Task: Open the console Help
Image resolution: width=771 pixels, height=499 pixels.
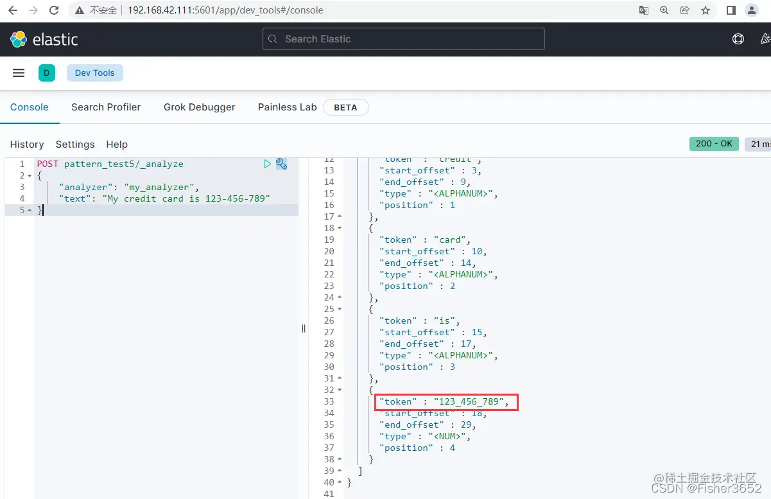Action: [117, 144]
